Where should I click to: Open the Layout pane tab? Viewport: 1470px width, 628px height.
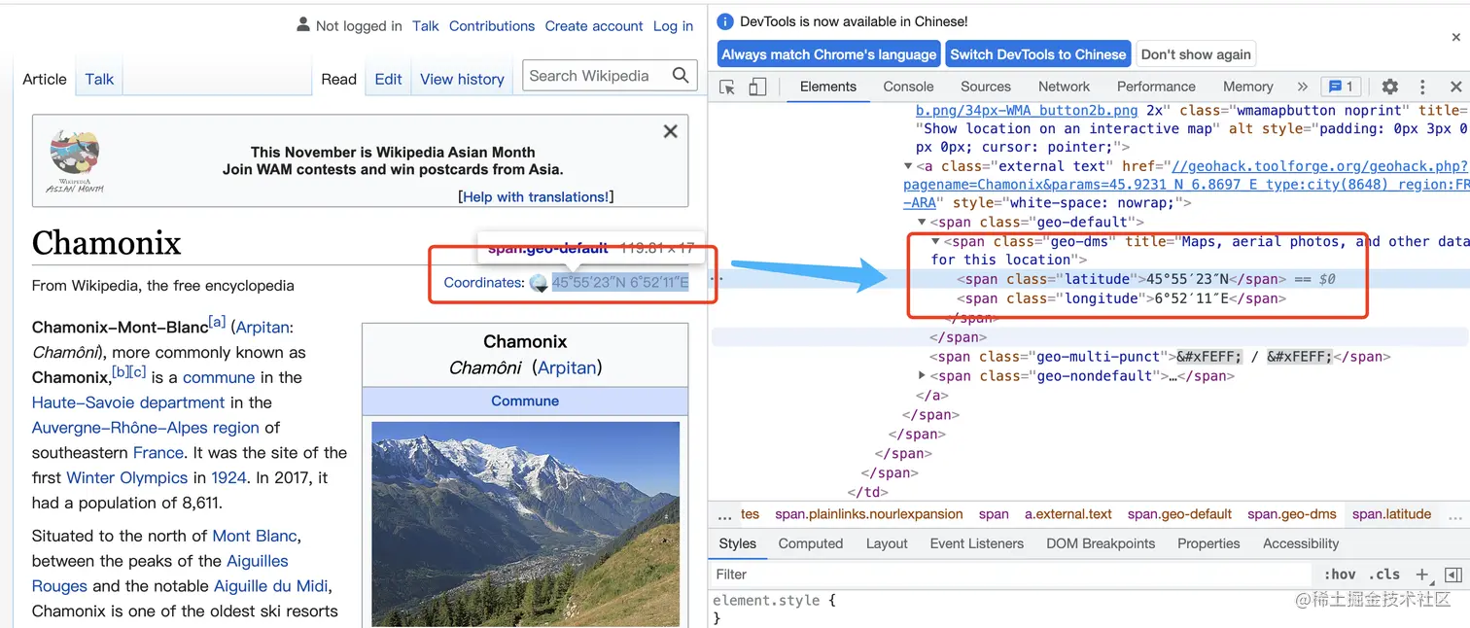click(887, 543)
